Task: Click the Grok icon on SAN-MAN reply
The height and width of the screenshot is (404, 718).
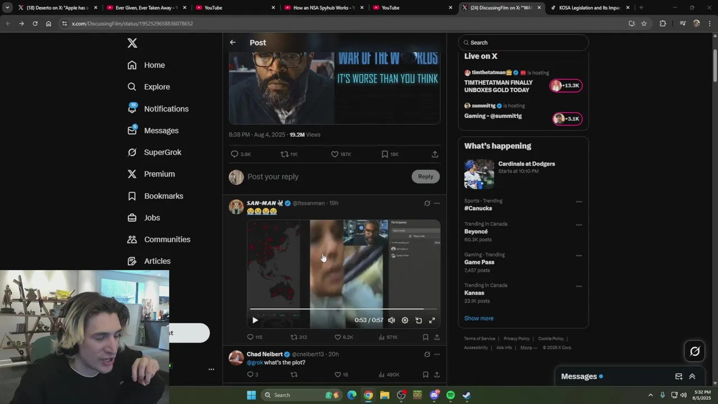Action: coord(427,203)
